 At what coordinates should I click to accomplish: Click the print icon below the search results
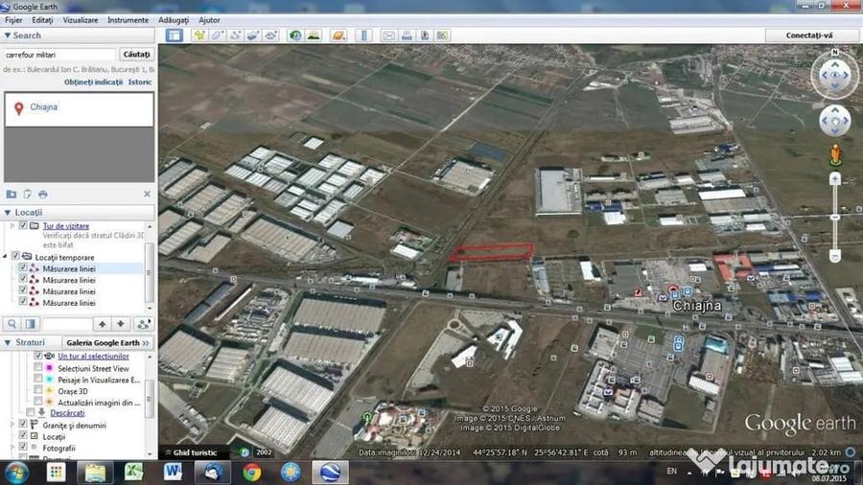pos(43,195)
